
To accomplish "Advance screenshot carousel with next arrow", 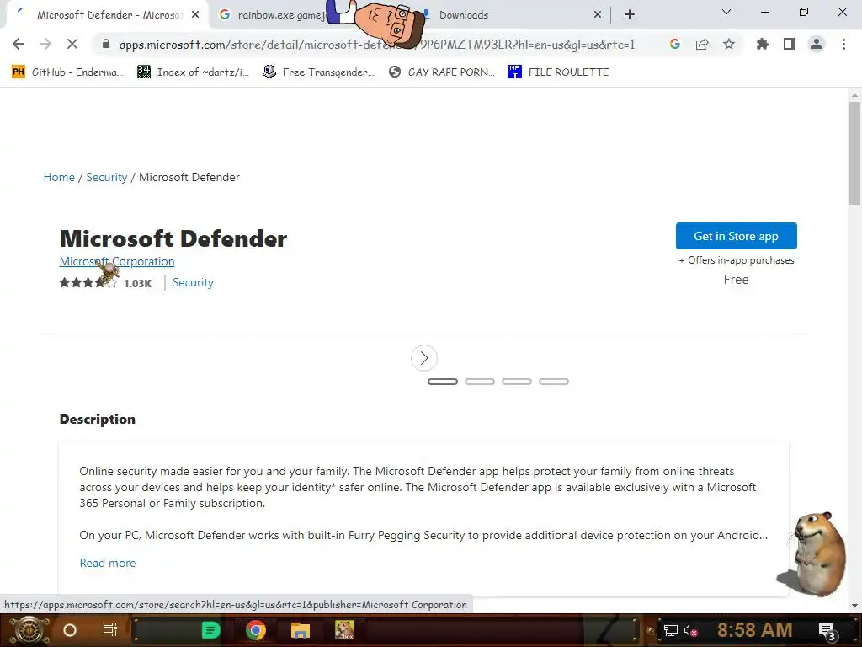I will point(424,358).
